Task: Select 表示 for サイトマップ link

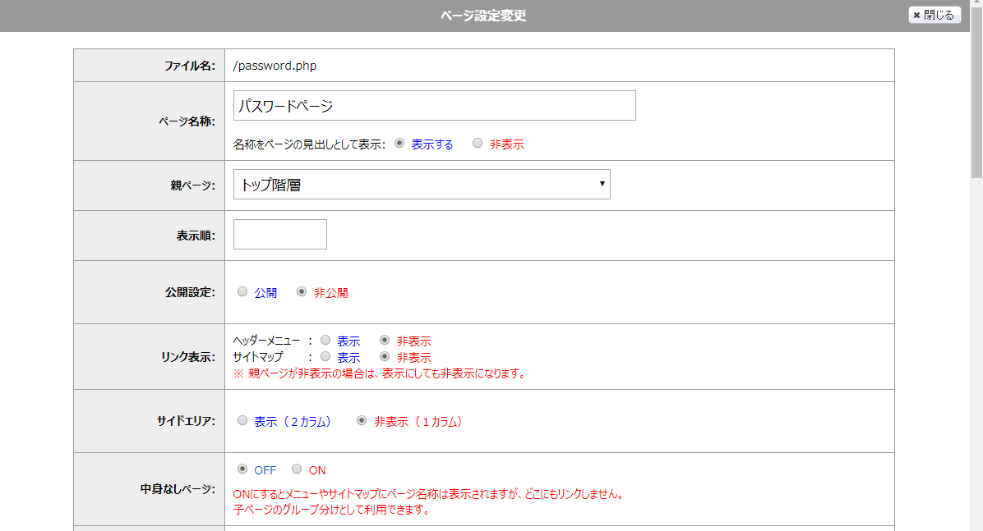Action: tap(325, 357)
